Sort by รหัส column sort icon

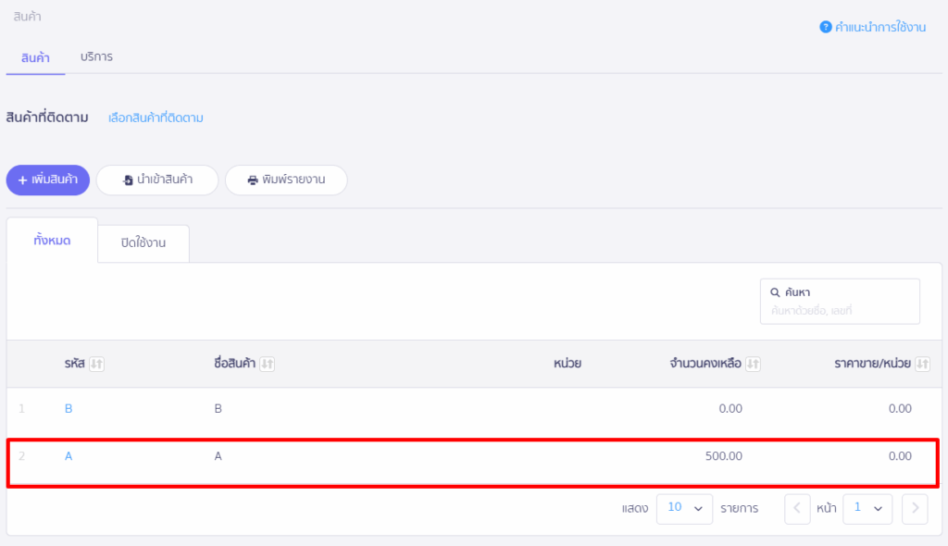pyautogui.click(x=97, y=365)
